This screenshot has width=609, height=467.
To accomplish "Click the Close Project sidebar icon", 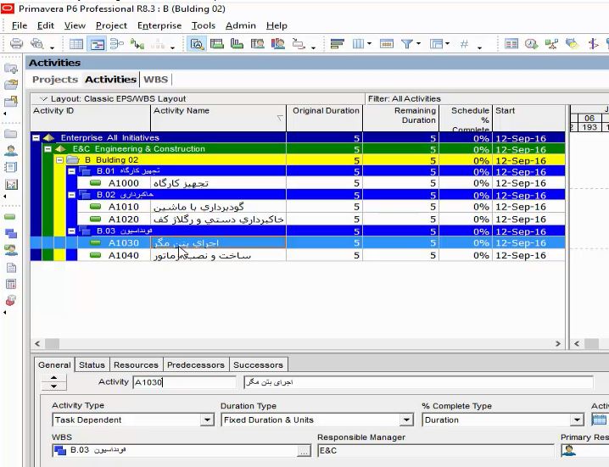I will 11,102.
